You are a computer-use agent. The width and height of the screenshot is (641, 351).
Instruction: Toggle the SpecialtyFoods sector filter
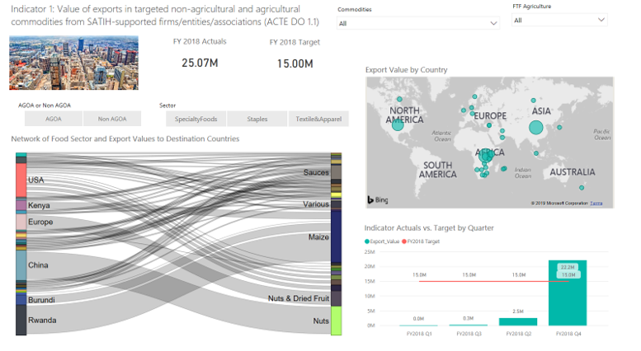[196, 119]
